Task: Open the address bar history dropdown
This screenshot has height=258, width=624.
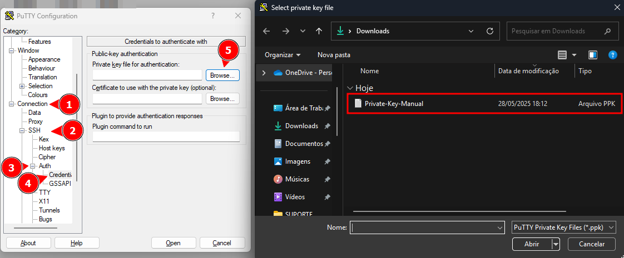Action: click(471, 31)
